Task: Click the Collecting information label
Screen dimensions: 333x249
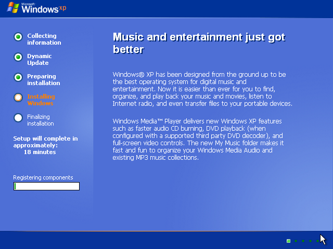Action: (44, 39)
